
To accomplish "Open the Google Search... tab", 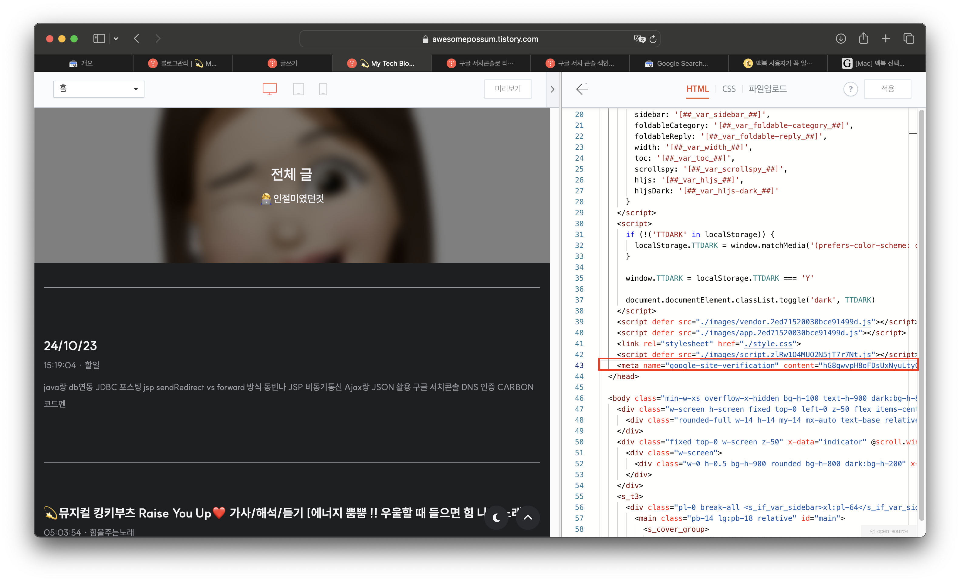I will 679,63.
